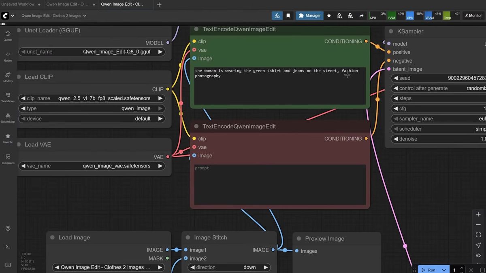The height and width of the screenshot is (273, 486).
Task: Zoom in on the canvas
Action: coord(478,214)
